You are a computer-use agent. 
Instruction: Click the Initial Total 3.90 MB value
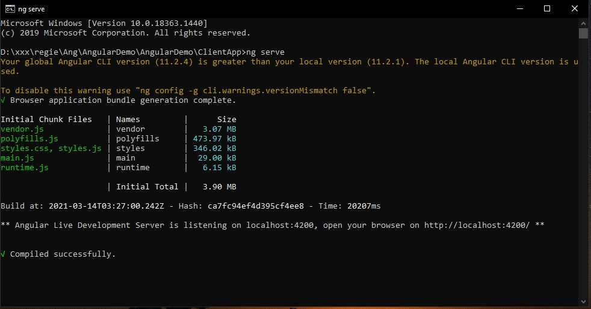coord(219,187)
